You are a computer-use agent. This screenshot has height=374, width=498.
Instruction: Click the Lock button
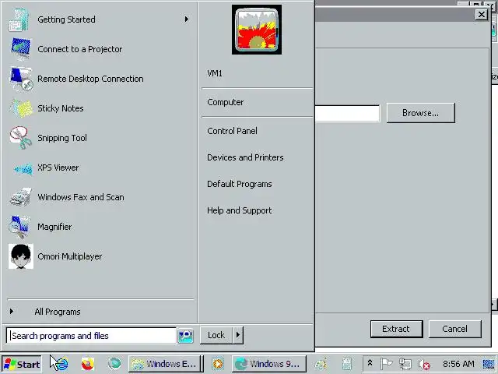click(216, 335)
